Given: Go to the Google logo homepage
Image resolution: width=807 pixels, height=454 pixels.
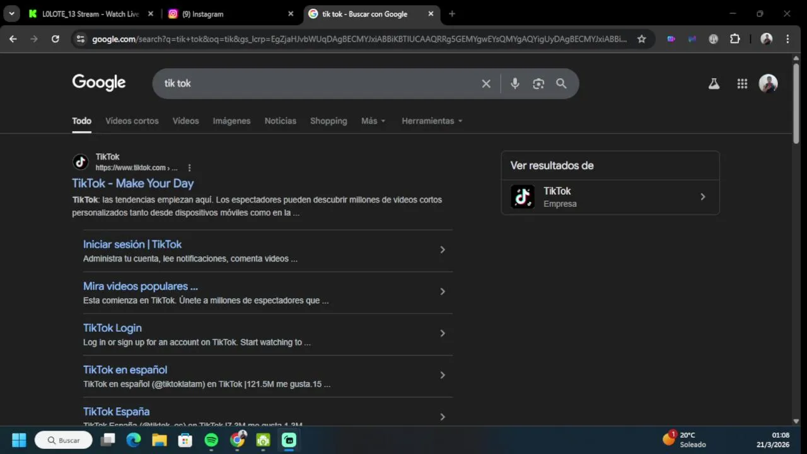Looking at the screenshot, I should pos(99,83).
